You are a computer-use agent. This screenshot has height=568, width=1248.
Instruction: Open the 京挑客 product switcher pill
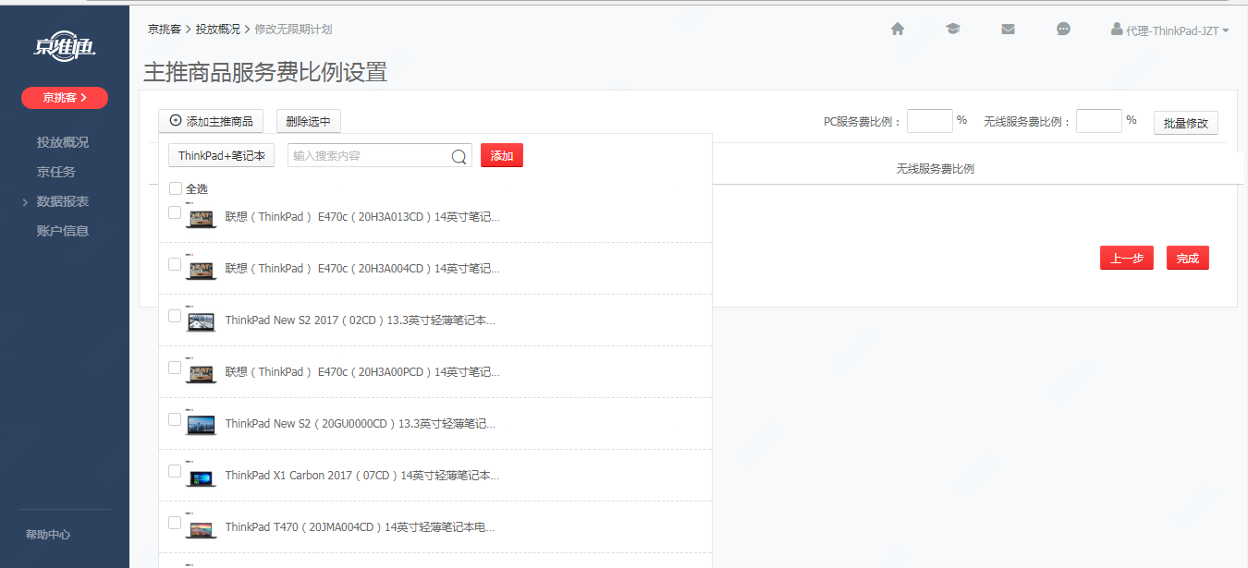(x=65, y=98)
